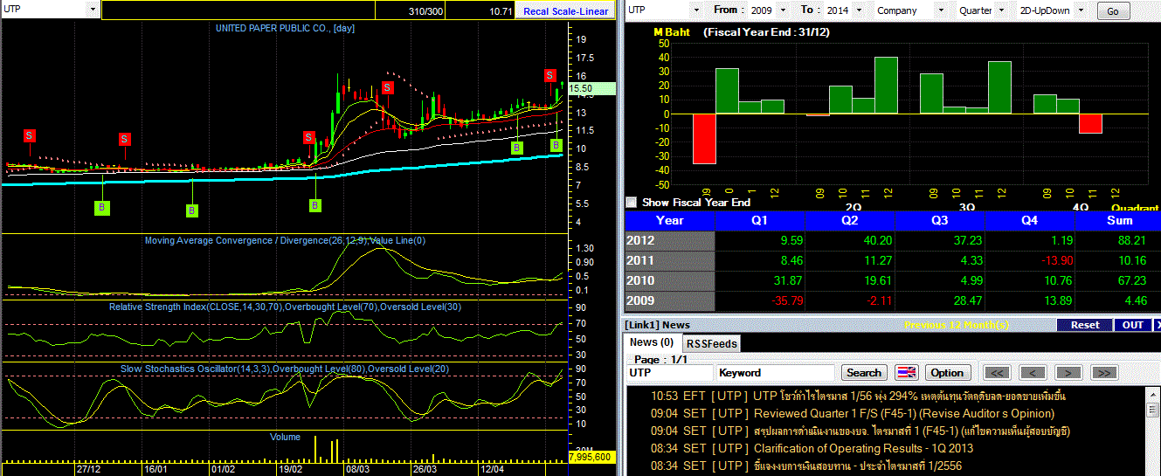
Task: Close the news panel with the X button
Action: tap(1158, 325)
